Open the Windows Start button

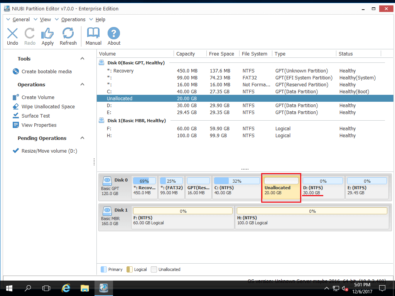point(9,288)
